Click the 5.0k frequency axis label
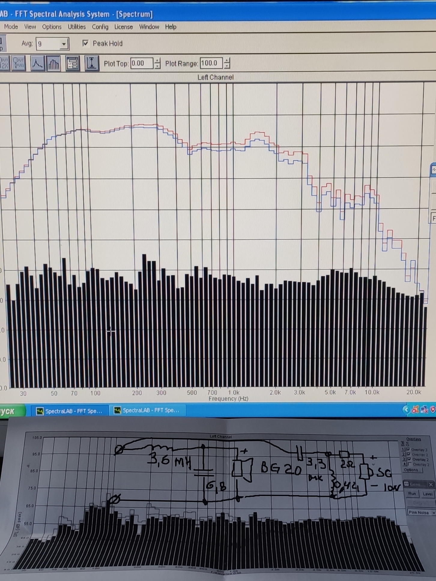436x581 pixels. pyautogui.click(x=330, y=392)
